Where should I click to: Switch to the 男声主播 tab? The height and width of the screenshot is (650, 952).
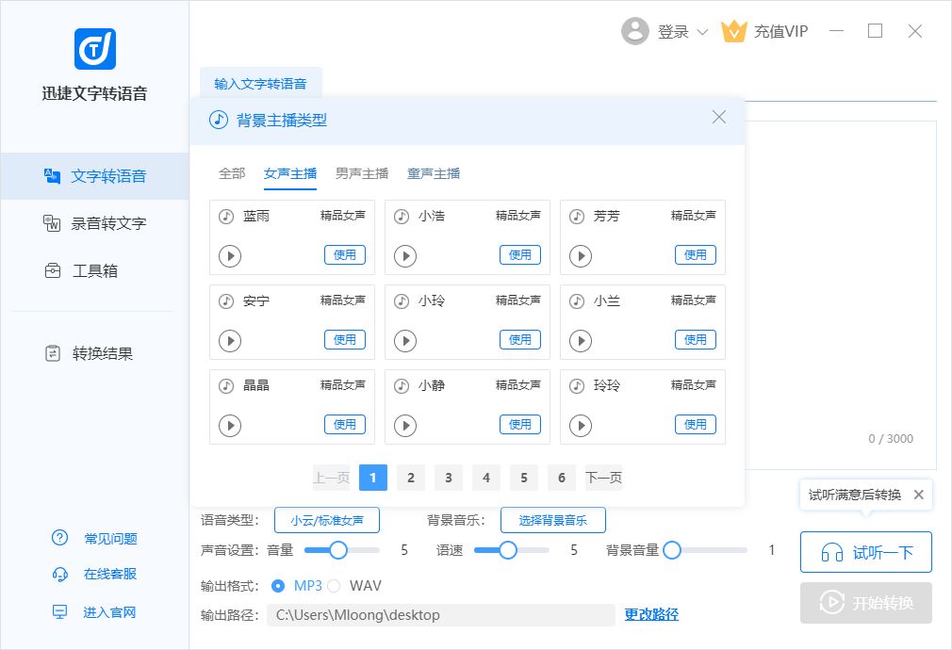tap(362, 173)
